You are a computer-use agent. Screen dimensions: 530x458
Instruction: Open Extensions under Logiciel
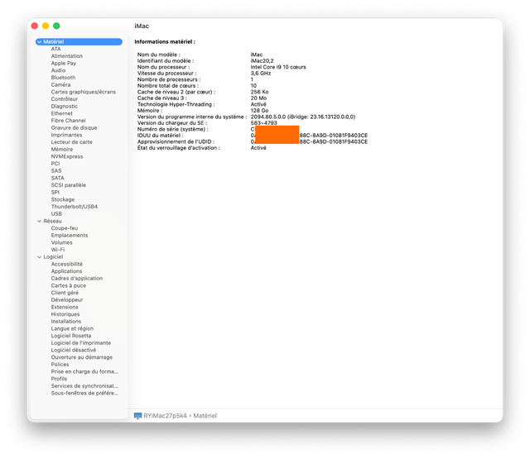click(65, 308)
